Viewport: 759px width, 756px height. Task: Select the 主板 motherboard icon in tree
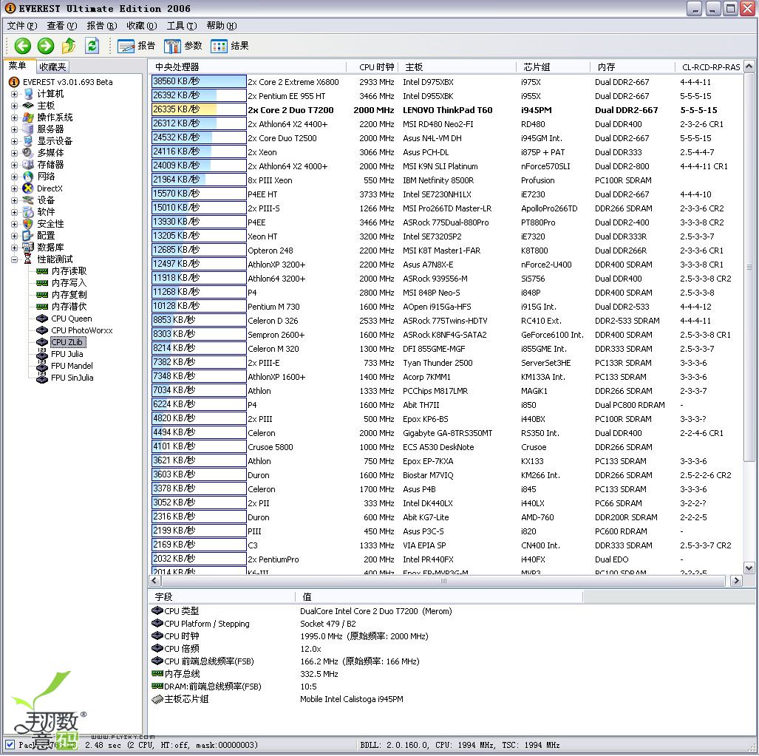coord(28,106)
